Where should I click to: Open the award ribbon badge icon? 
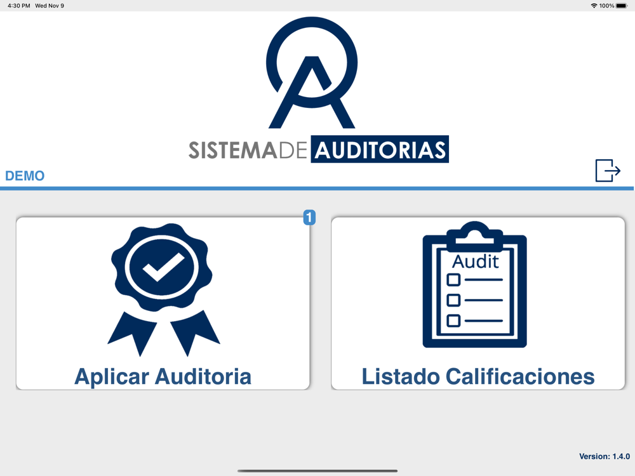tap(164, 290)
